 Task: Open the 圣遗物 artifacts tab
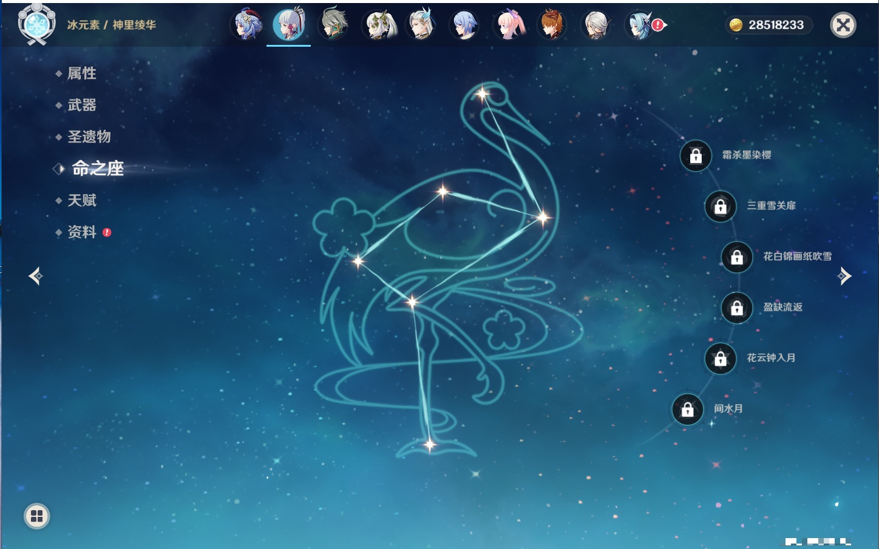click(x=89, y=136)
